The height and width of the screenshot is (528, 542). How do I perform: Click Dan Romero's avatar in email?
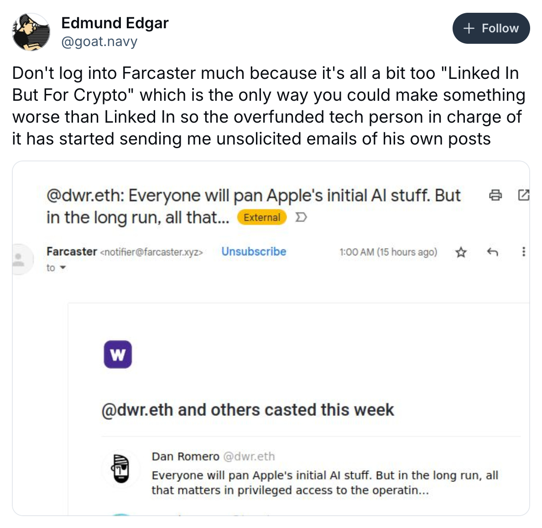tap(121, 469)
